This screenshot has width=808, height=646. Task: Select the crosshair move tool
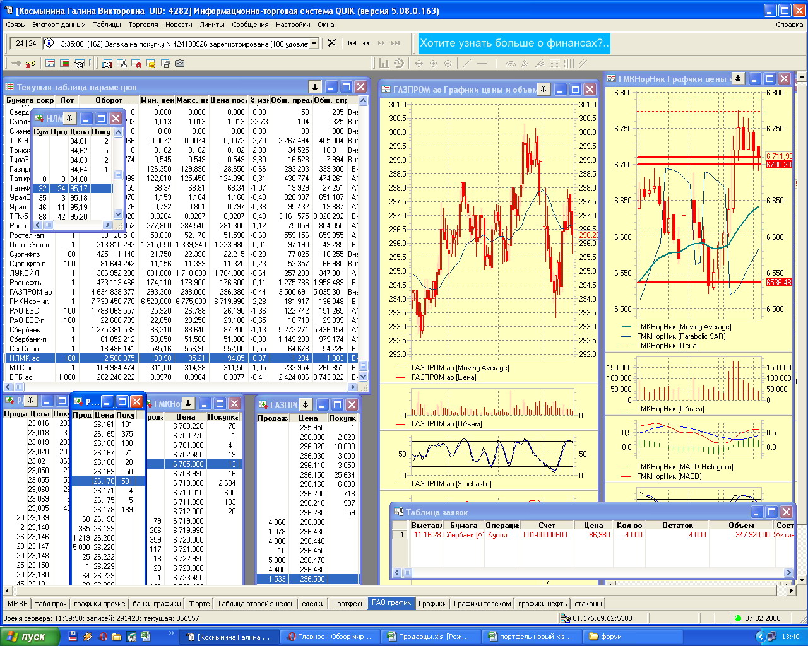click(418, 63)
